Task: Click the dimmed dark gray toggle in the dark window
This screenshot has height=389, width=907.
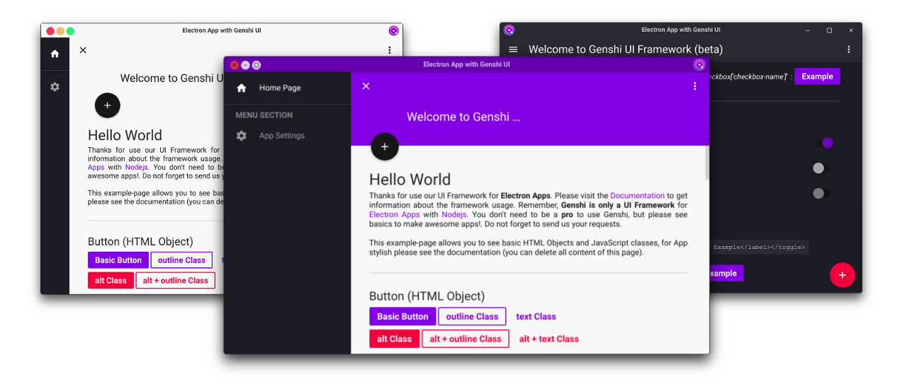Action: [821, 193]
